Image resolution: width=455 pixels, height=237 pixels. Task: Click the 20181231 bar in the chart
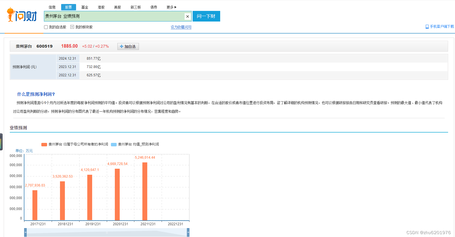62,201
